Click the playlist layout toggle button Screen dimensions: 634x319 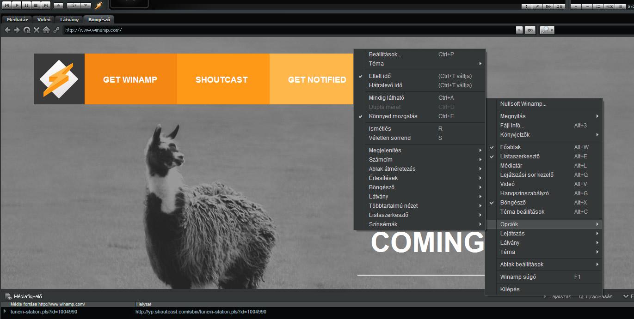[560, 6]
